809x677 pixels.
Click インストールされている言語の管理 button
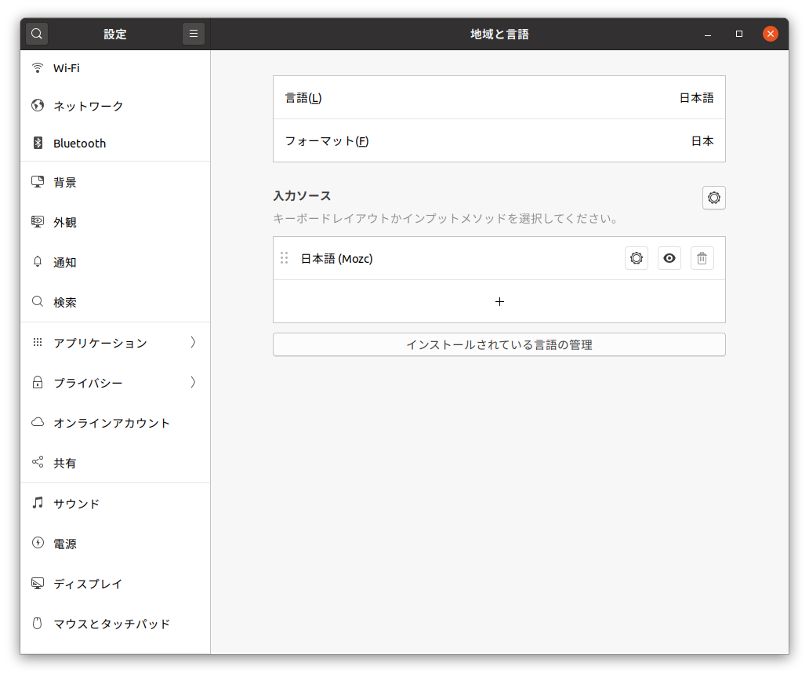coord(499,344)
